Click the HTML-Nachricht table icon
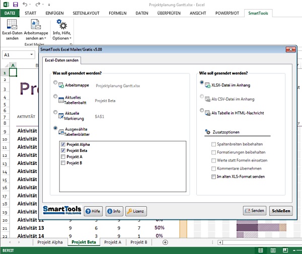Screen dimensions: 302x254 pos(207,113)
